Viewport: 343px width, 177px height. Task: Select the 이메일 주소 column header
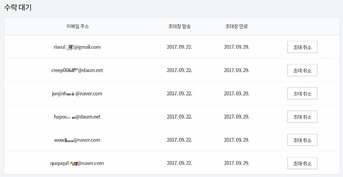pos(78,26)
